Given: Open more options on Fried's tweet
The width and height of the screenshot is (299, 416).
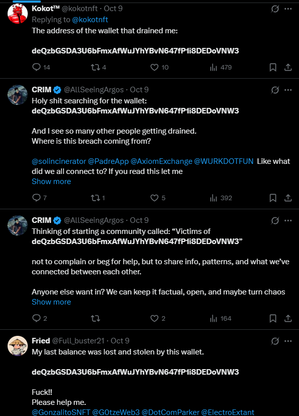Looking at the screenshot, I should coord(288,341).
